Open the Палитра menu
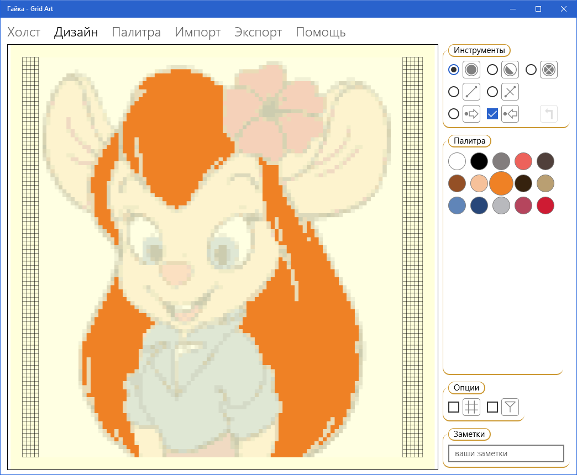This screenshot has width=577, height=475. click(137, 33)
